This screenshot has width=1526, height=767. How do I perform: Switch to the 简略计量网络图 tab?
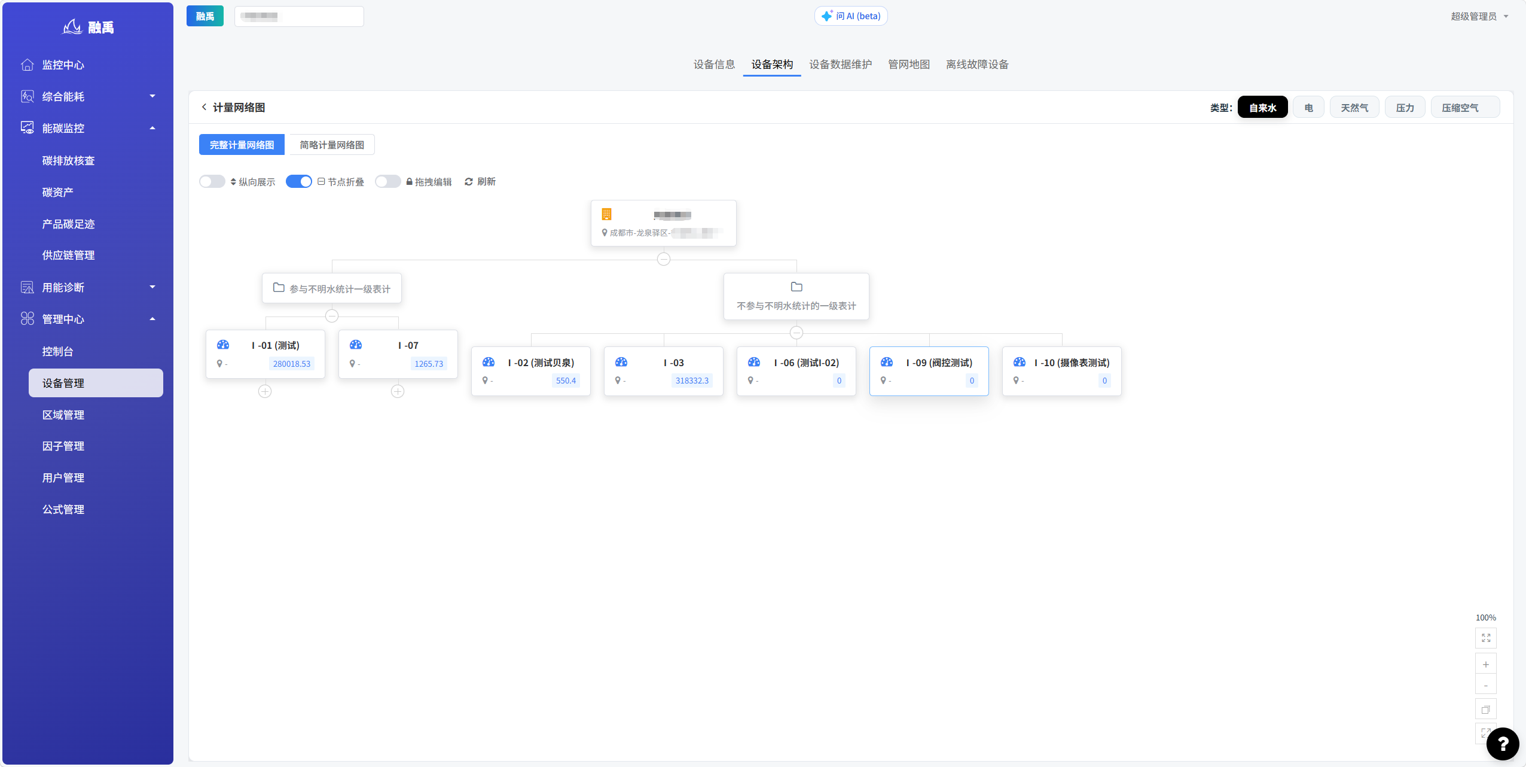click(x=332, y=145)
